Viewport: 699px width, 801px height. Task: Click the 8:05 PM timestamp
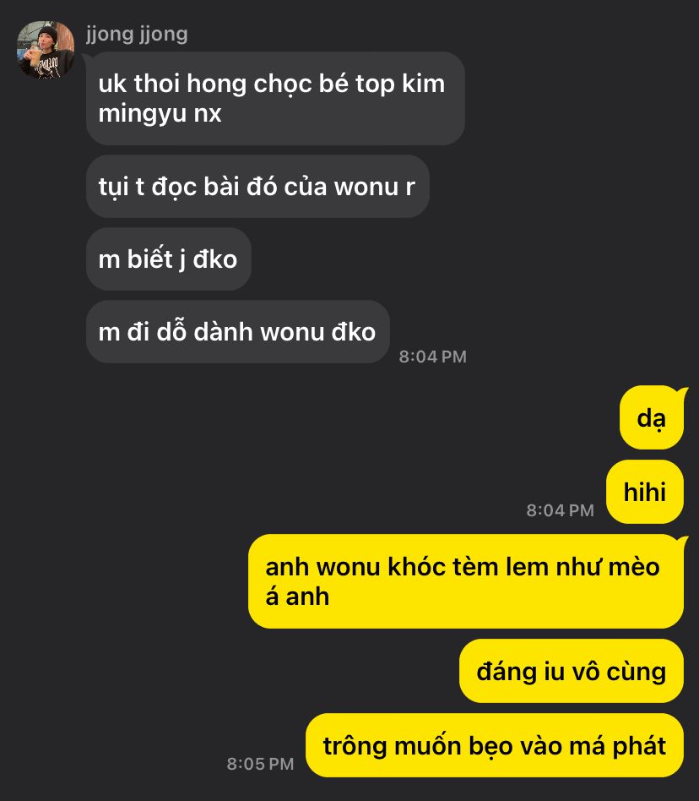[260, 764]
